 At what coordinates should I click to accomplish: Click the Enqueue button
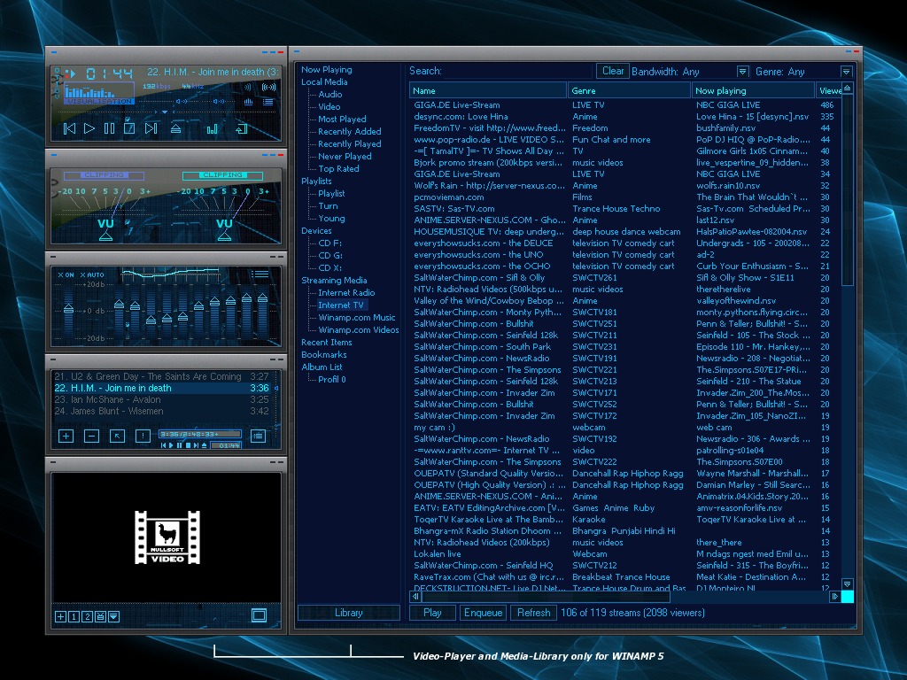tap(483, 613)
